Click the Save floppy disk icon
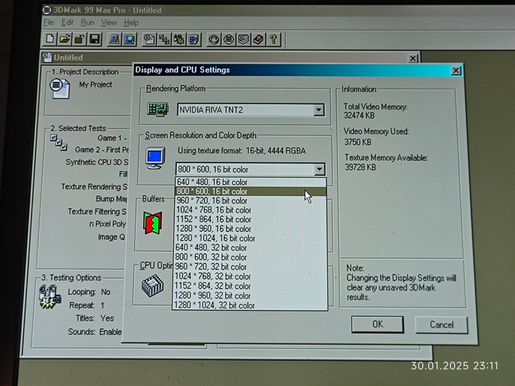The image size is (515, 386). pos(95,40)
